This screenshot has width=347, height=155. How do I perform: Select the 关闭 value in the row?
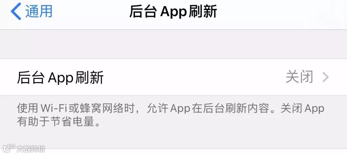tap(299, 77)
